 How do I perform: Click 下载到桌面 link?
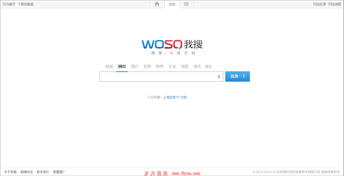26,4
